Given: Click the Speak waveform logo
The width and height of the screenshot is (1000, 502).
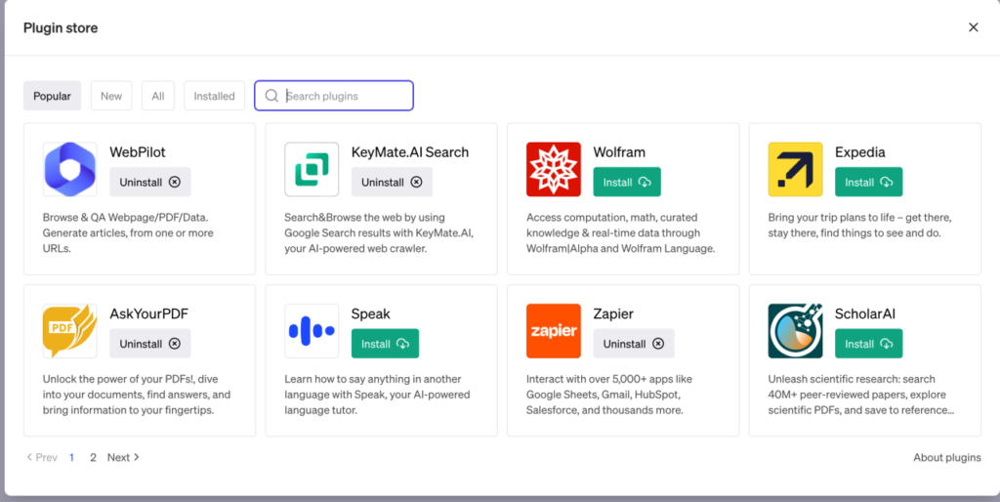Looking at the screenshot, I should [x=312, y=331].
